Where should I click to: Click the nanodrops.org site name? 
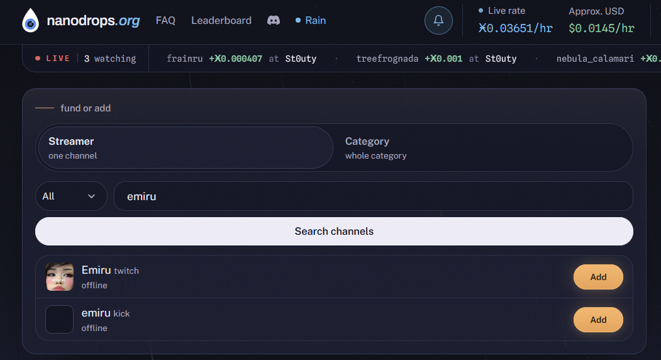click(93, 20)
